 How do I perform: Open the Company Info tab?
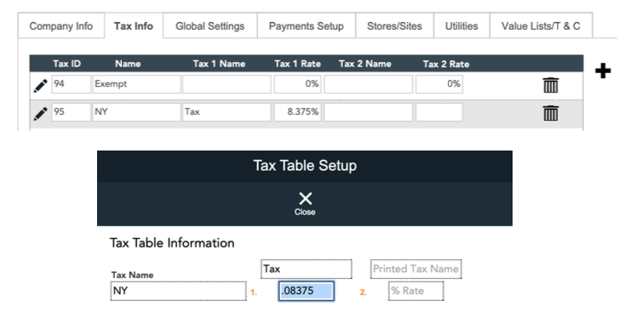click(61, 26)
